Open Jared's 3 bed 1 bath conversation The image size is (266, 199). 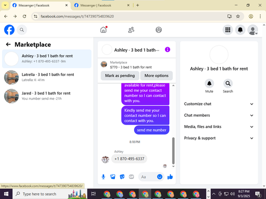(47, 96)
